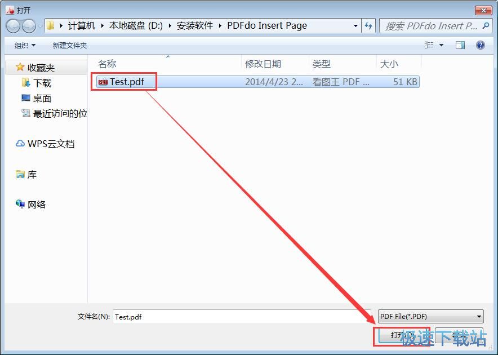Open the Help question mark icon
The width and height of the screenshot is (498, 355).
pyautogui.click(x=480, y=45)
